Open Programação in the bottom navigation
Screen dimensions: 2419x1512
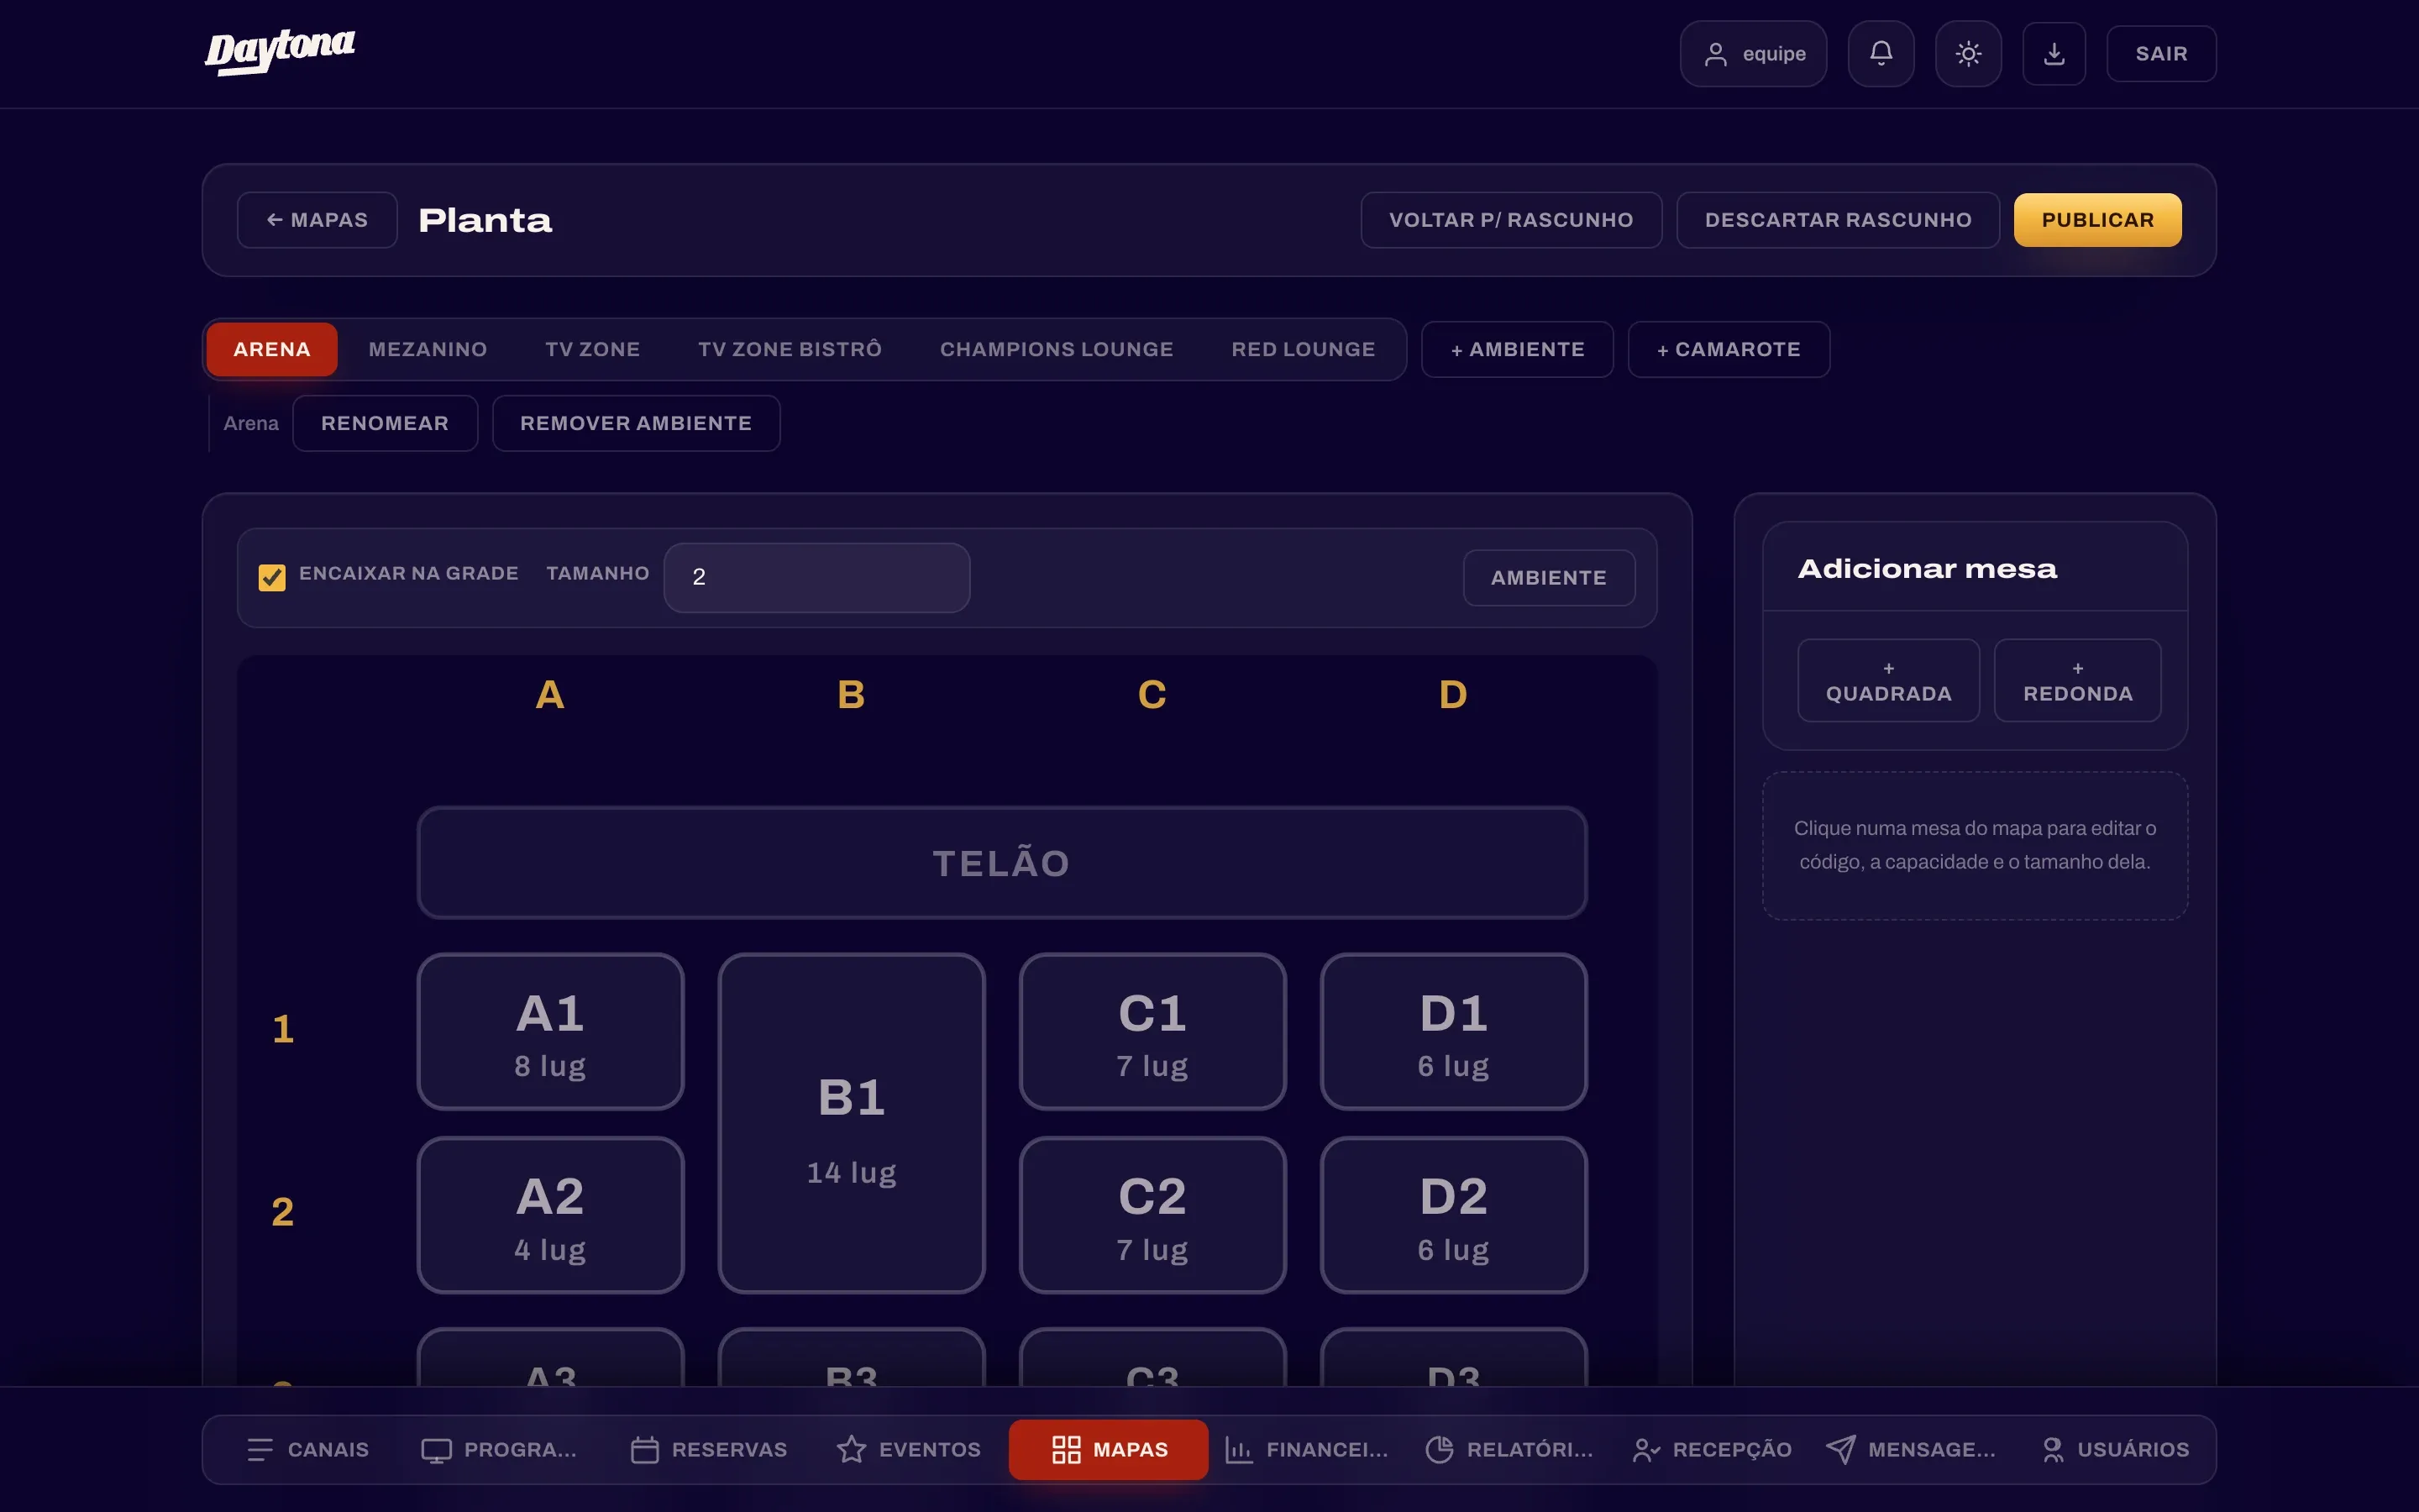point(499,1449)
